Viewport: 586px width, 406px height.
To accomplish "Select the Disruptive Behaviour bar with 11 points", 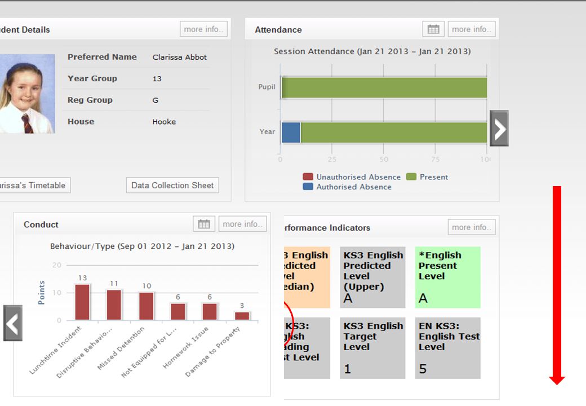I will pos(114,304).
